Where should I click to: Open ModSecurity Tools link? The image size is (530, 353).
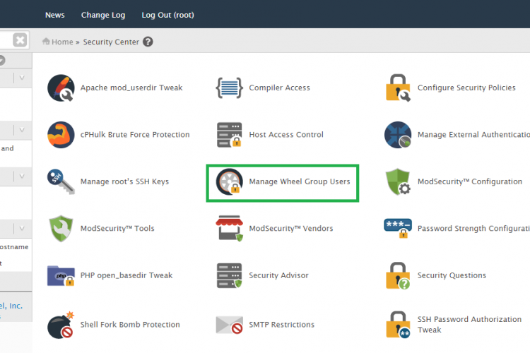point(117,229)
